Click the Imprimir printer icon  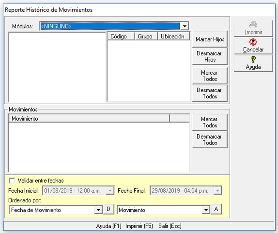pyautogui.click(x=253, y=25)
